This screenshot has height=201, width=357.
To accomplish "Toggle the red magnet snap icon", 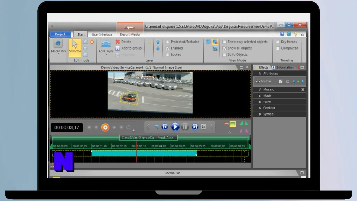I will tap(52, 165).
